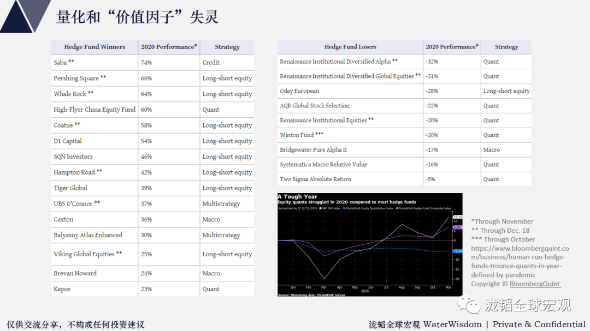The height and width of the screenshot is (331, 590).
Task: Select 'Quant' strategy in the Kepos row
Action: 211,289
